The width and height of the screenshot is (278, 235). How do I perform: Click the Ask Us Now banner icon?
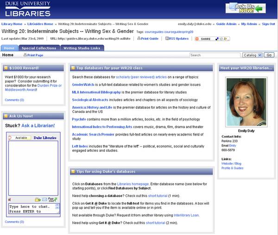click(246, 8)
